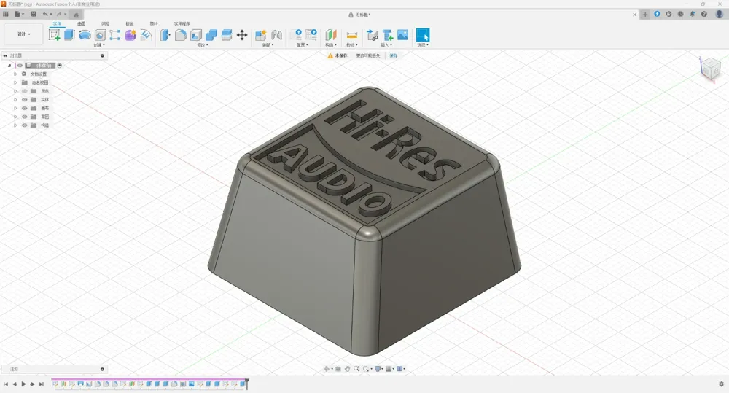The width and height of the screenshot is (729, 393).
Task: Switch to the 钣金 (Sheet Metal) tab
Action: tap(130, 24)
